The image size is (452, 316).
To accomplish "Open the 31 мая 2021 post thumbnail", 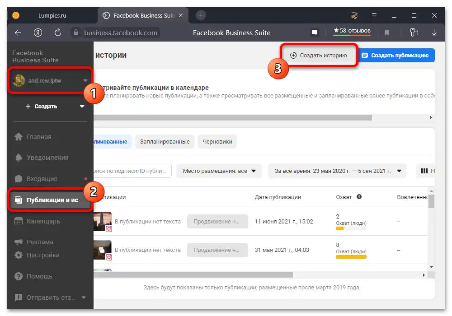I will coord(102,250).
